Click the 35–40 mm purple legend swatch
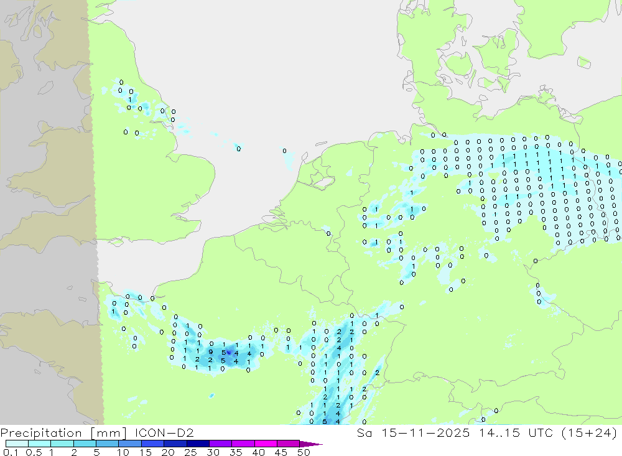 pyautogui.click(x=243, y=444)
